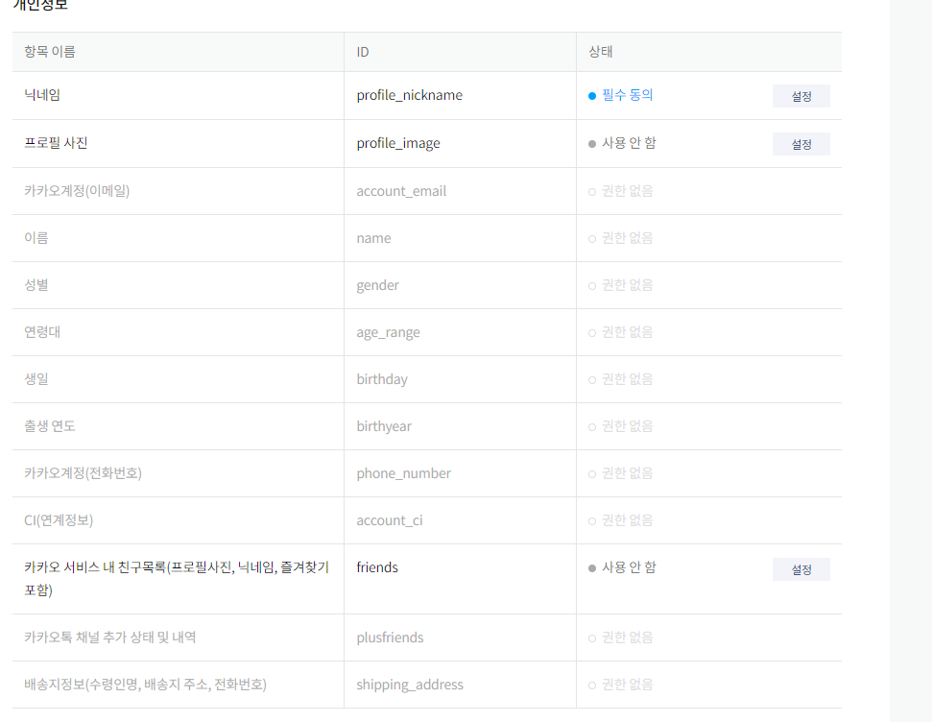Viewport: 932px width, 722px height.
Task: Click the blue dot beside 필수 동의
Action: tap(592, 96)
